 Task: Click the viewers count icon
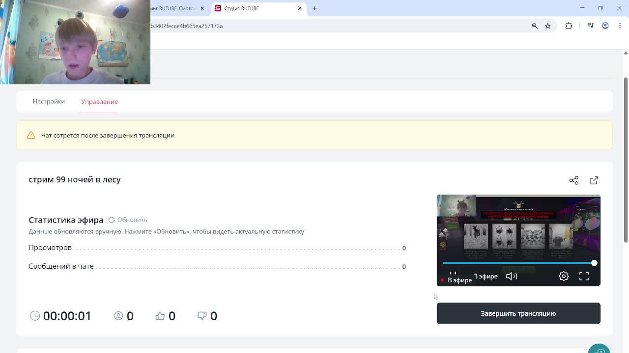[x=118, y=316]
